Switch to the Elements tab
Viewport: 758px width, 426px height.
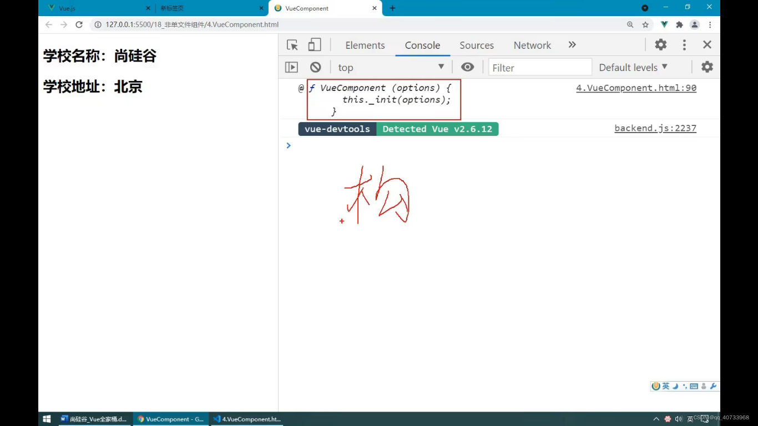(365, 45)
